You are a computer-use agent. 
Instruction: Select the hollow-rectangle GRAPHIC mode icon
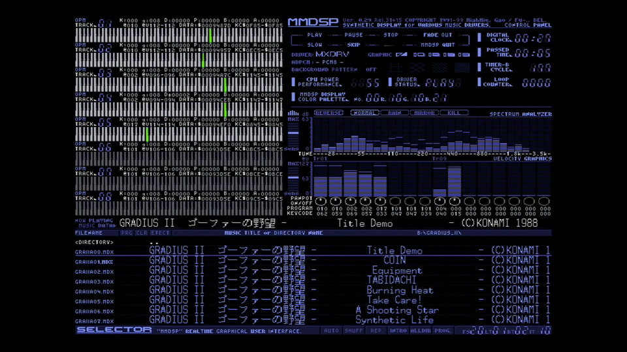pyautogui.click(x=419, y=55)
